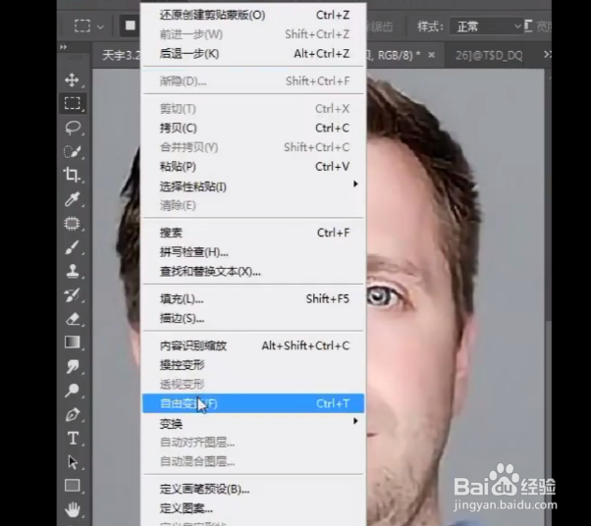Choose 拼写检查(H)... menu item
The width and height of the screenshot is (591, 526).
[x=253, y=252]
